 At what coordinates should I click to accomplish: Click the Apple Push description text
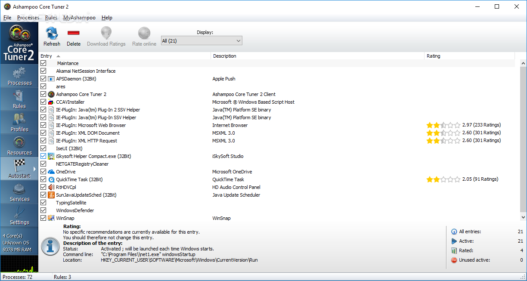(x=224, y=79)
